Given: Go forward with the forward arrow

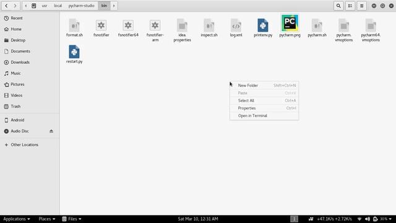Looking at the screenshot, I should [x=15, y=6].
